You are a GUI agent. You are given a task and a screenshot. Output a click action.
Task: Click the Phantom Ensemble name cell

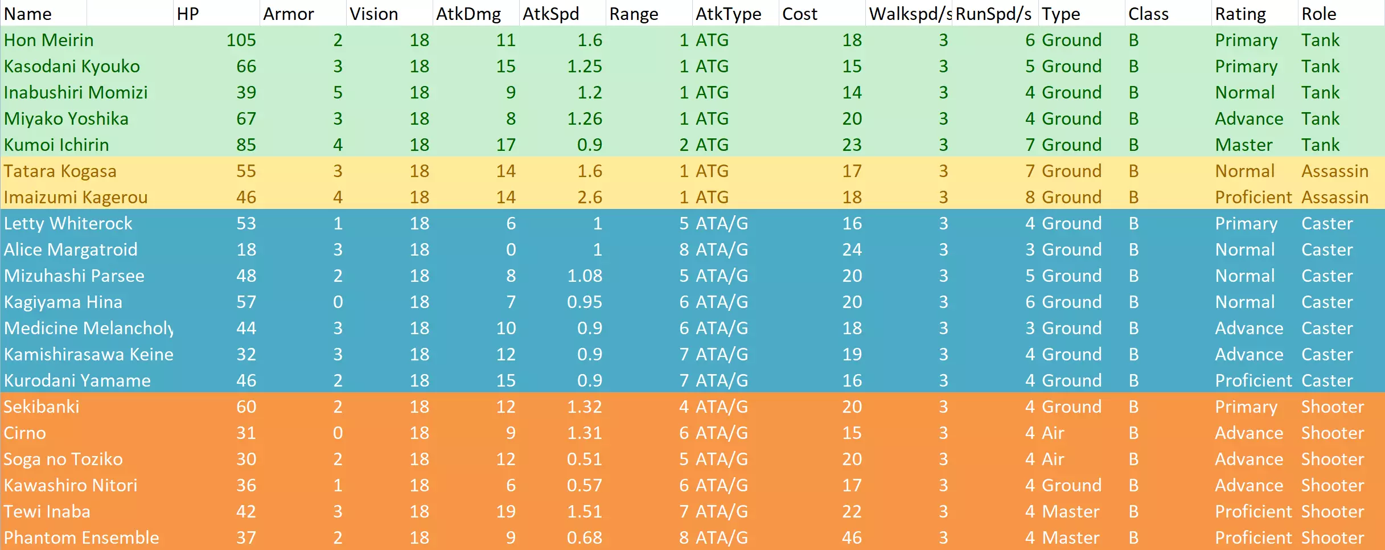point(81,537)
